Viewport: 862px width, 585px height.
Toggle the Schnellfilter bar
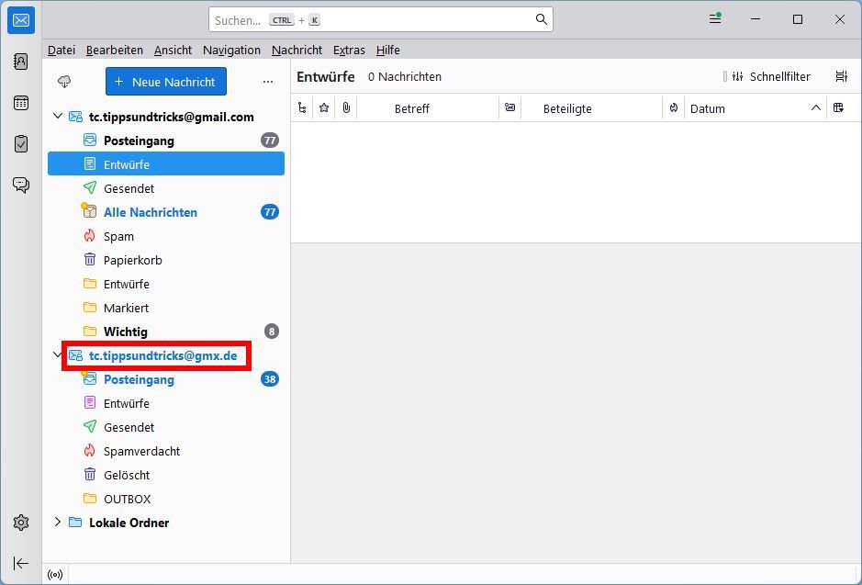pos(767,77)
